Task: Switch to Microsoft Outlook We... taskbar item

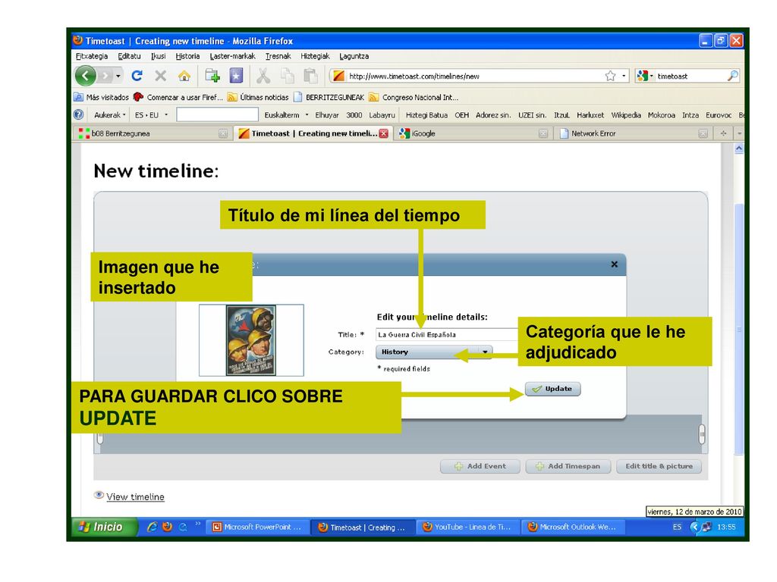Action: click(573, 527)
